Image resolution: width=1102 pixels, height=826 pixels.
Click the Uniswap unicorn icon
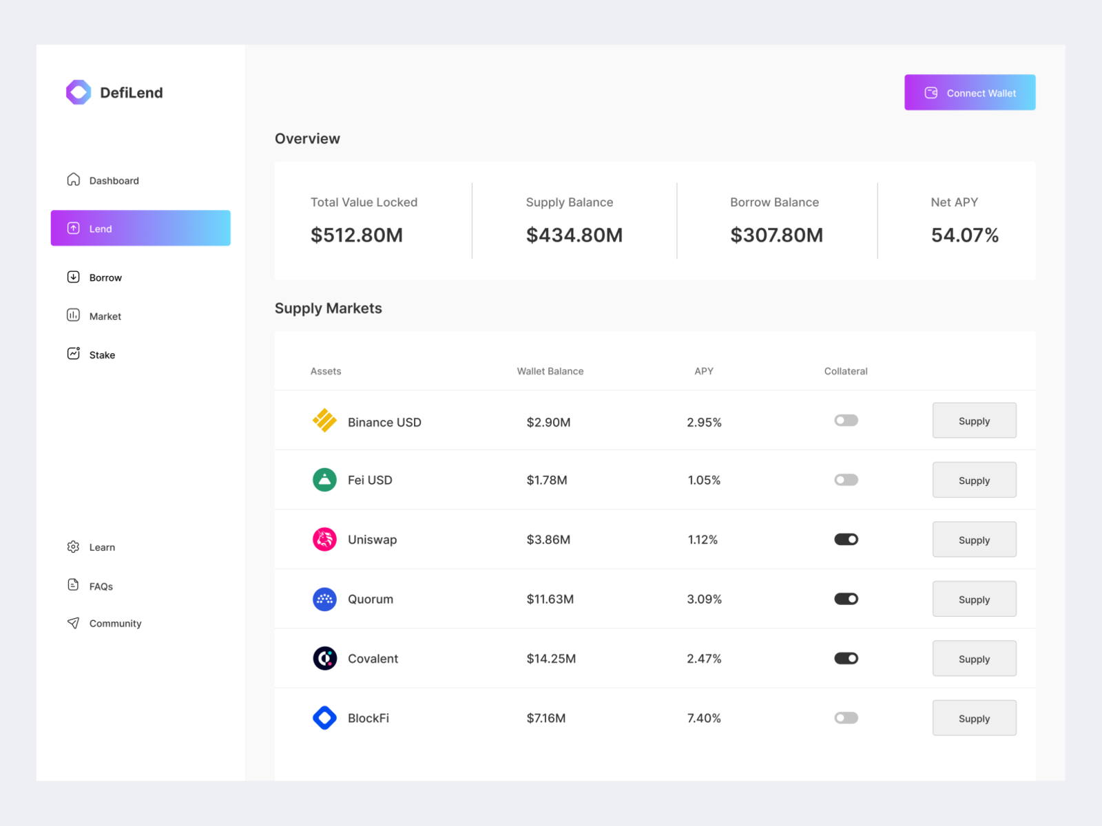click(x=324, y=539)
